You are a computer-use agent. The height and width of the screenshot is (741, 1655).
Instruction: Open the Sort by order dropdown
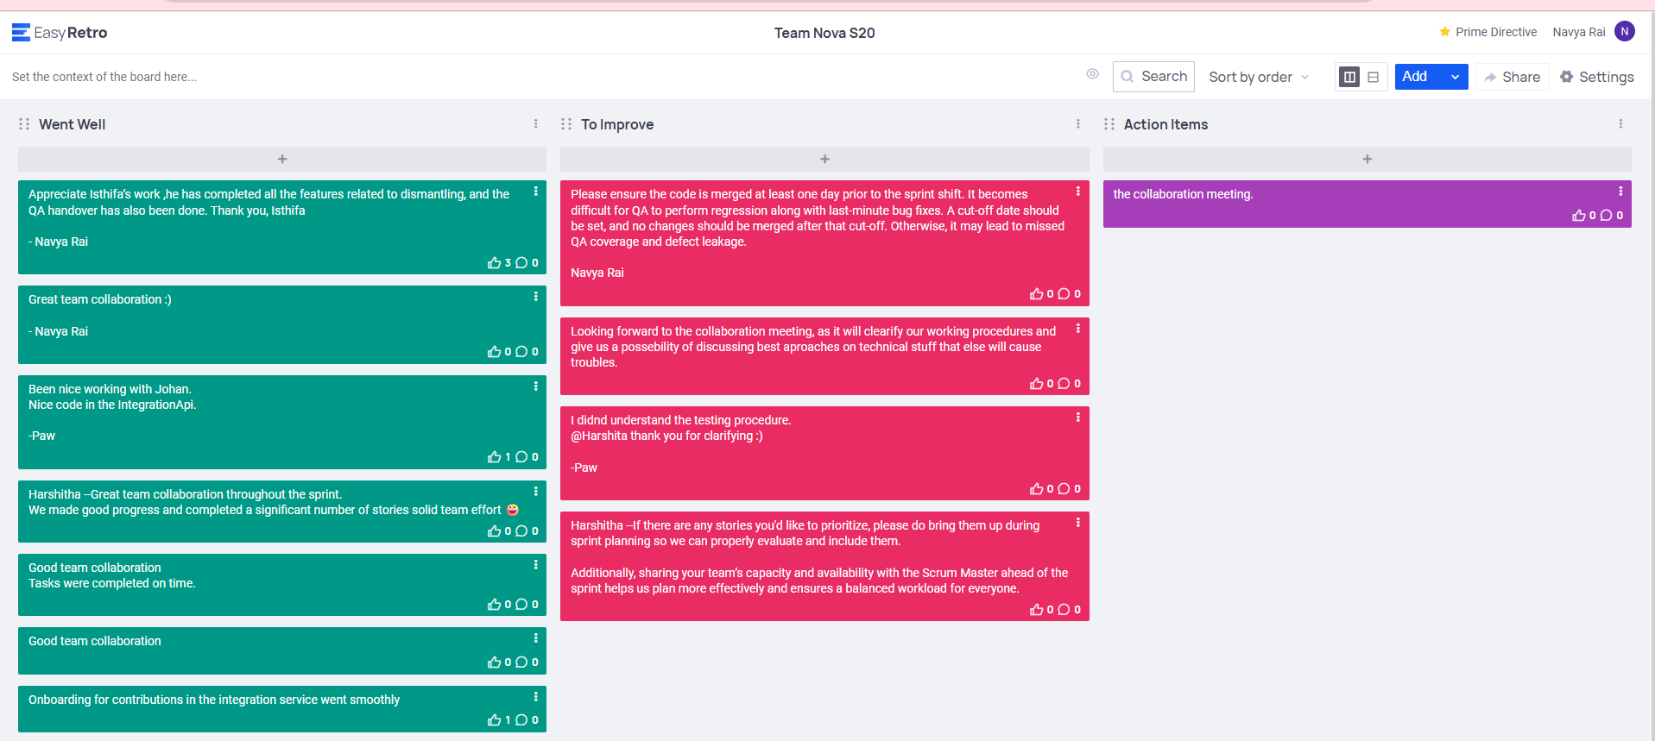click(x=1259, y=77)
